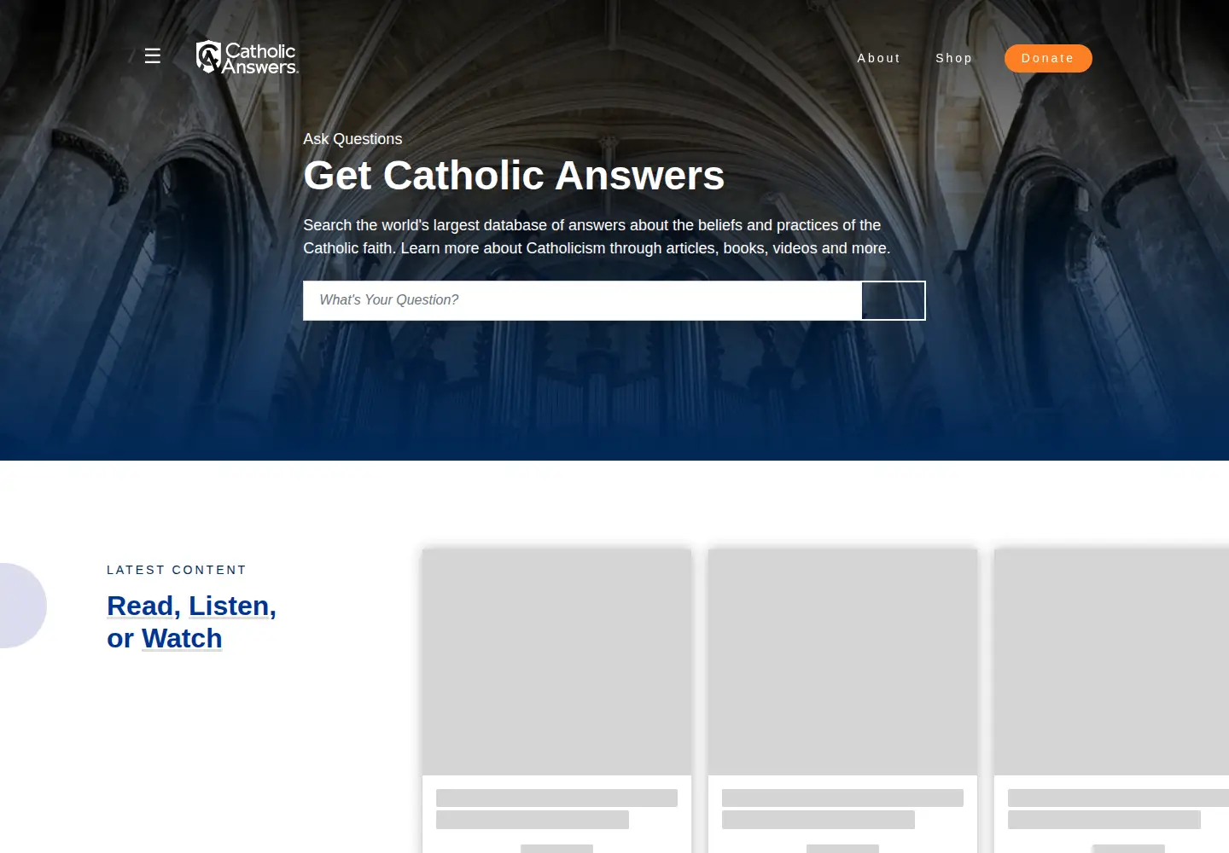Focus the "What's Your Question?" search field

point(582,300)
